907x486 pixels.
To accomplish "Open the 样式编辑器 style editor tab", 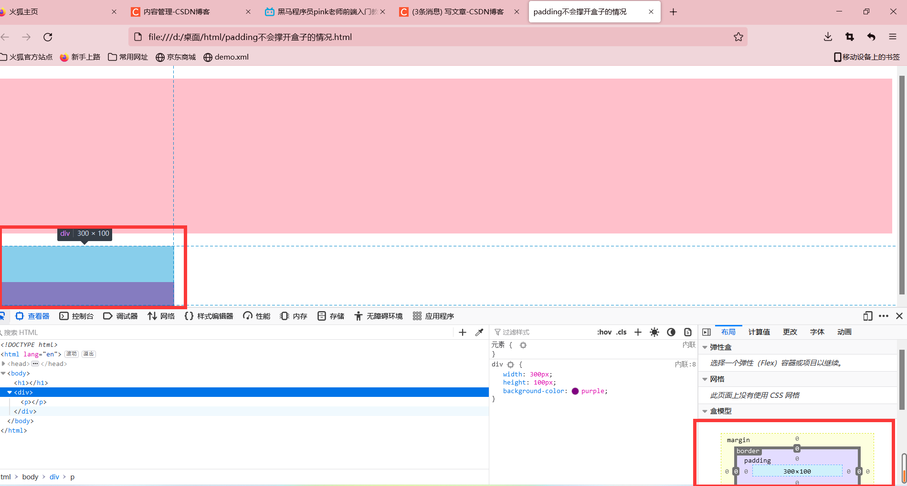I will click(209, 316).
